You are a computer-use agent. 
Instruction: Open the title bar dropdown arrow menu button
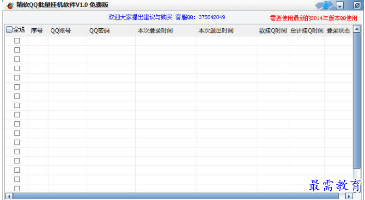coord(340,6)
